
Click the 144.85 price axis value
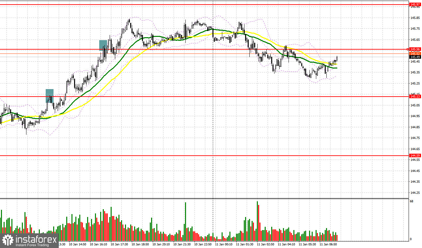[415, 127]
